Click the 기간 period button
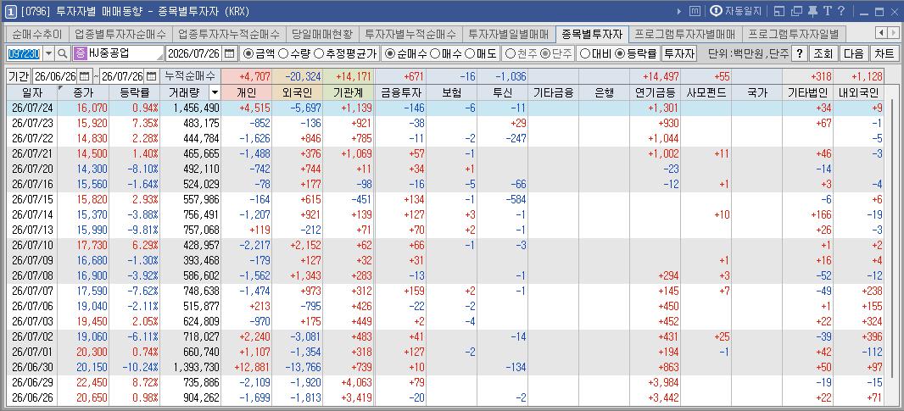The image size is (904, 411). (19, 76)
